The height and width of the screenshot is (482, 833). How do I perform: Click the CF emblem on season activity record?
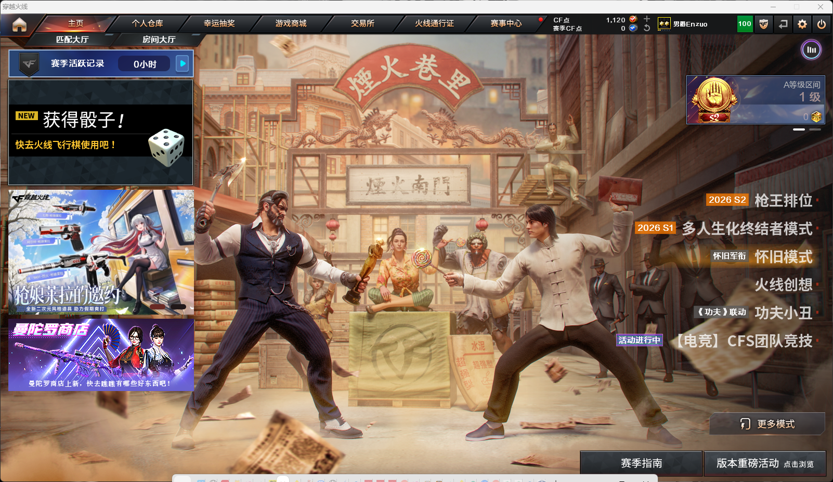29,64
